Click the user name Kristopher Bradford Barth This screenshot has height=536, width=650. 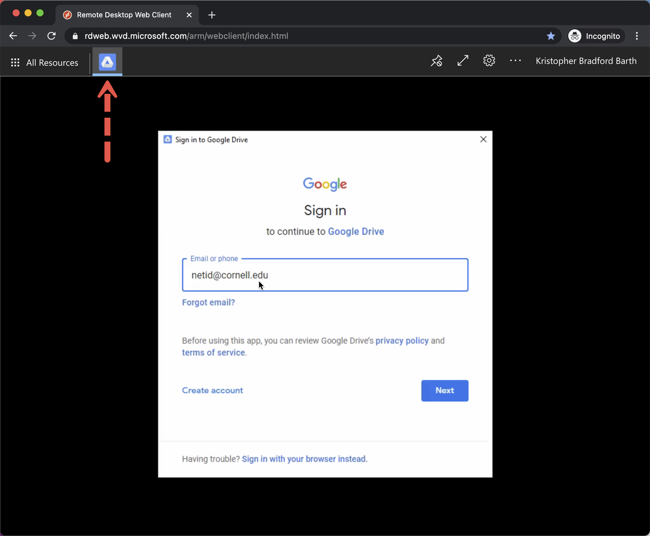[586, 61]
